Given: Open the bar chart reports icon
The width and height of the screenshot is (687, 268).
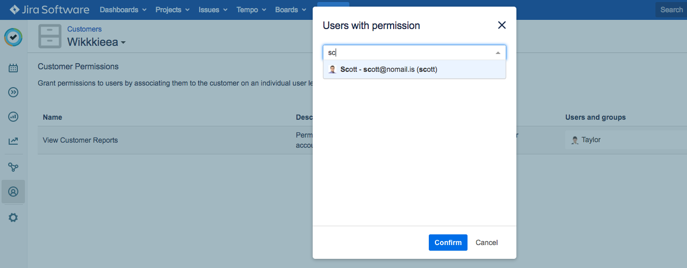Looking at the screenshot, I should tap(13, 117).
